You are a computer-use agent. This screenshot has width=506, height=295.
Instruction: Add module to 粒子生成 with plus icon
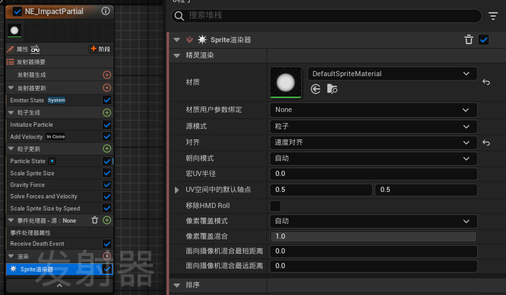click(107, 113)
